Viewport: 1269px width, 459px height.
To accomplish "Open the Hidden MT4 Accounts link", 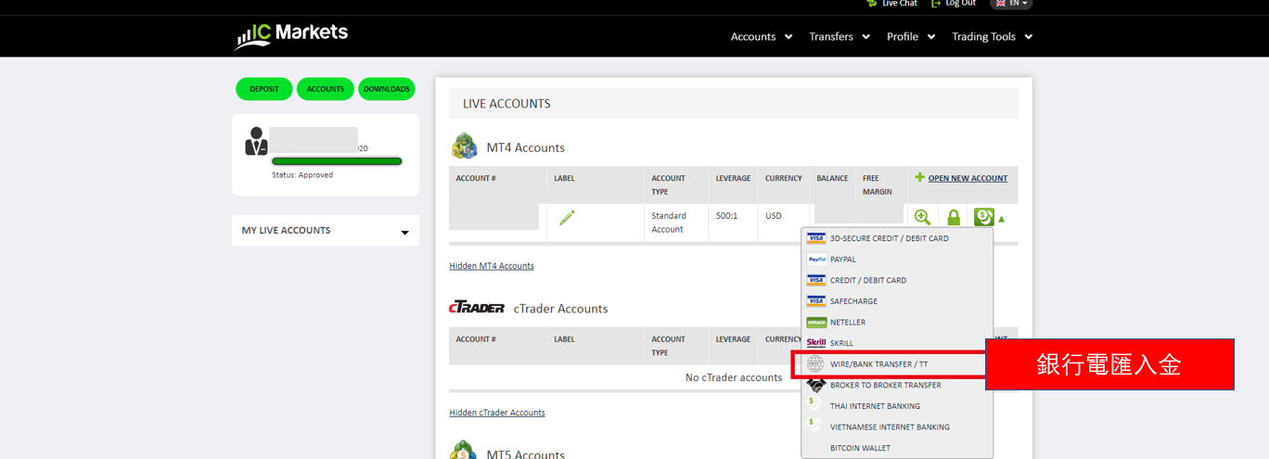I will click(x=492, y=266).
